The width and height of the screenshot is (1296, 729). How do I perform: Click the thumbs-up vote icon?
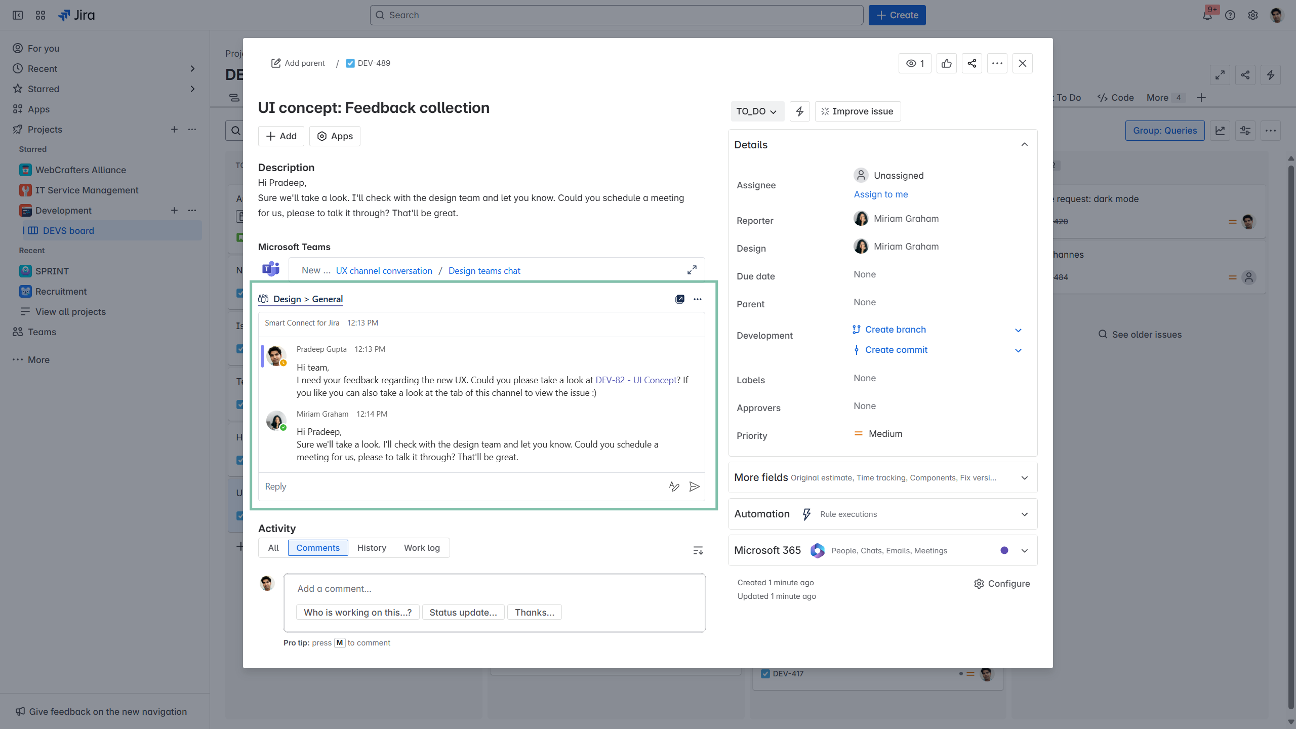pyautogui.click(x=946, y=63)
